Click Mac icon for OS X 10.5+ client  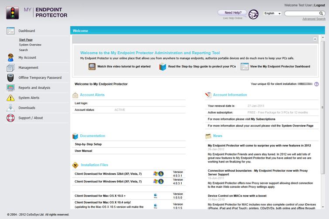point(156,196)
